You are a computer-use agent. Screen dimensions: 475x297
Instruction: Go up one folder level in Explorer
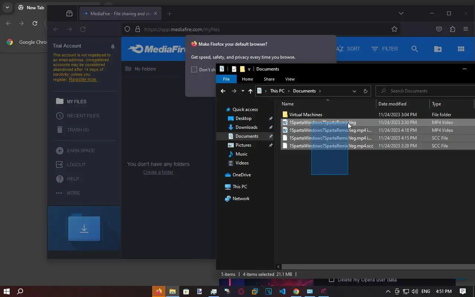[x=250, y=91]
